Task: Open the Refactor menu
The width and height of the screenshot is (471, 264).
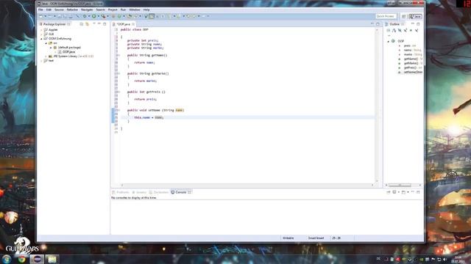Action: [x=72, y=10]
